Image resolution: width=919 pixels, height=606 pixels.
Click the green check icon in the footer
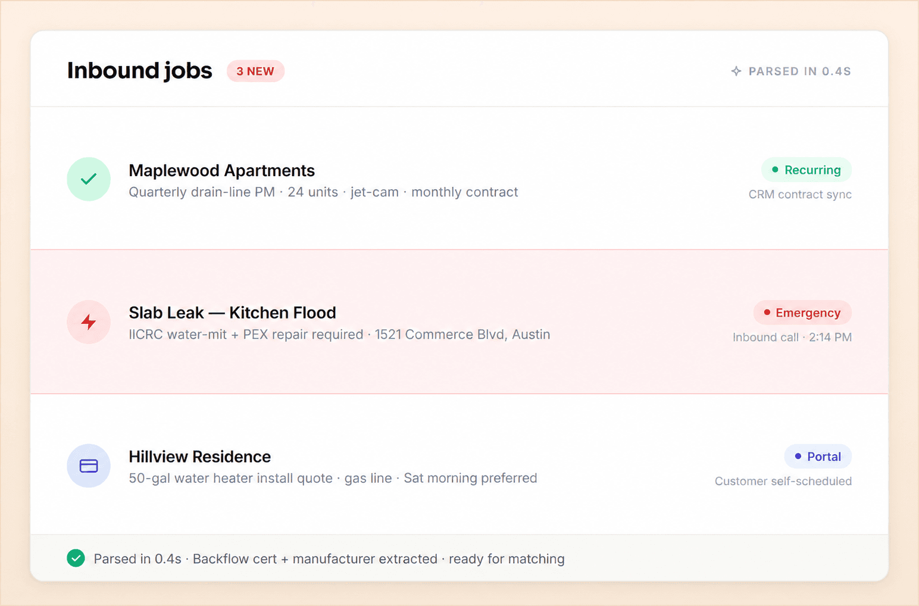click(x=76, y=558)
